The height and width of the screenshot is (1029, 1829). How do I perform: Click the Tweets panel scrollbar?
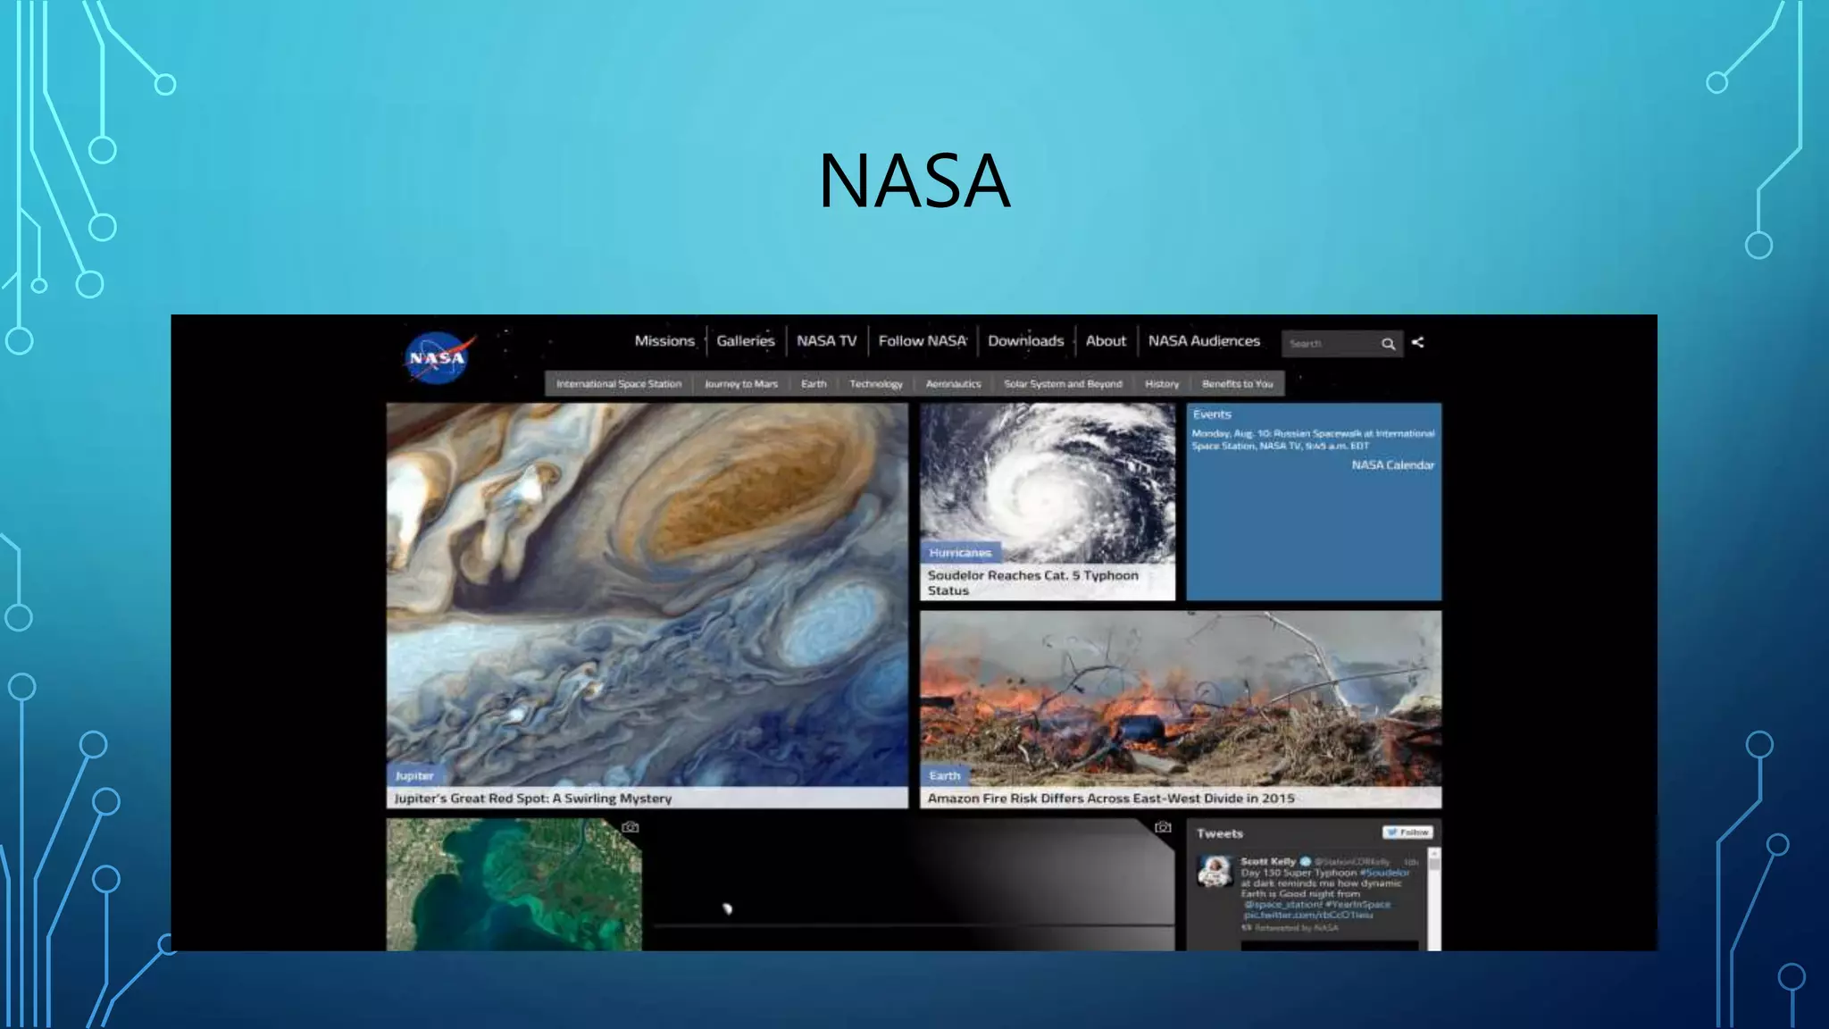click(x=1434, y=898)
